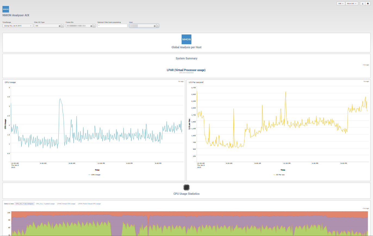Select the CPU_ALL, % by category view
The image size is (373, 236).
[x=24, y=203]
